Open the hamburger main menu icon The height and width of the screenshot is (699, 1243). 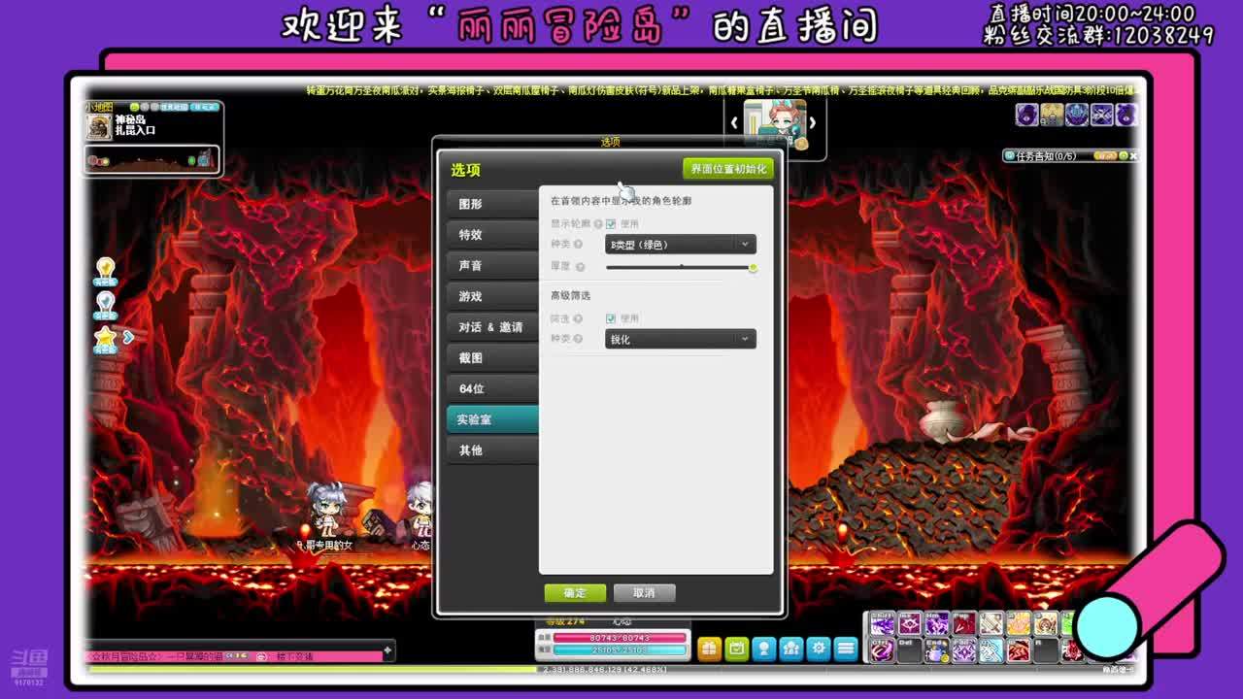point(846,649)
